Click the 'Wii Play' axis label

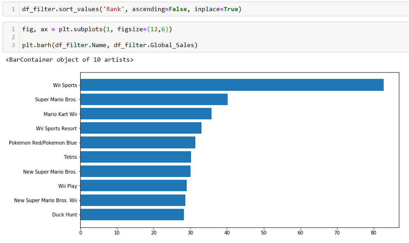[x=67, y=186]
